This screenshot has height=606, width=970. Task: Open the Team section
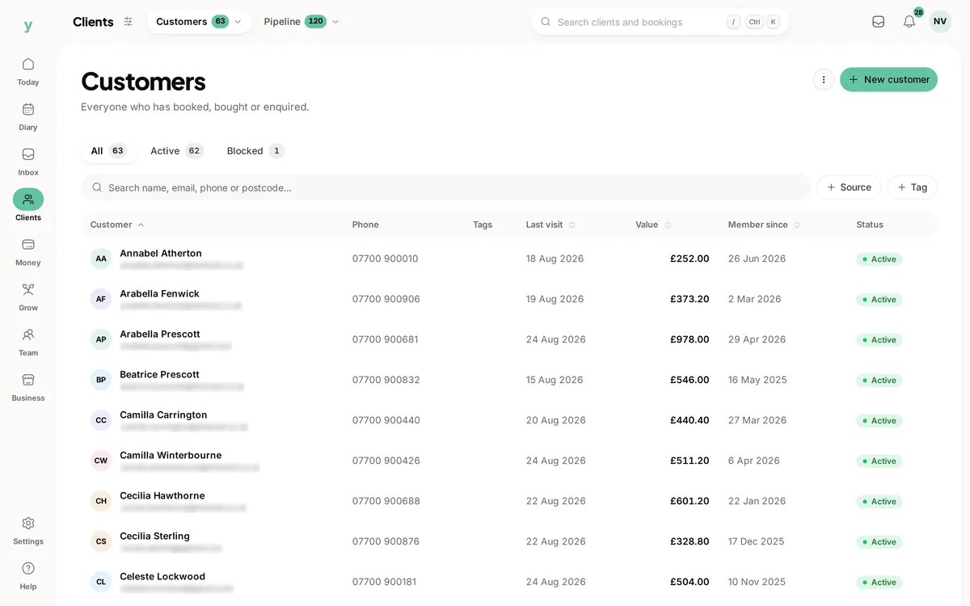click(x=28, y=343)
